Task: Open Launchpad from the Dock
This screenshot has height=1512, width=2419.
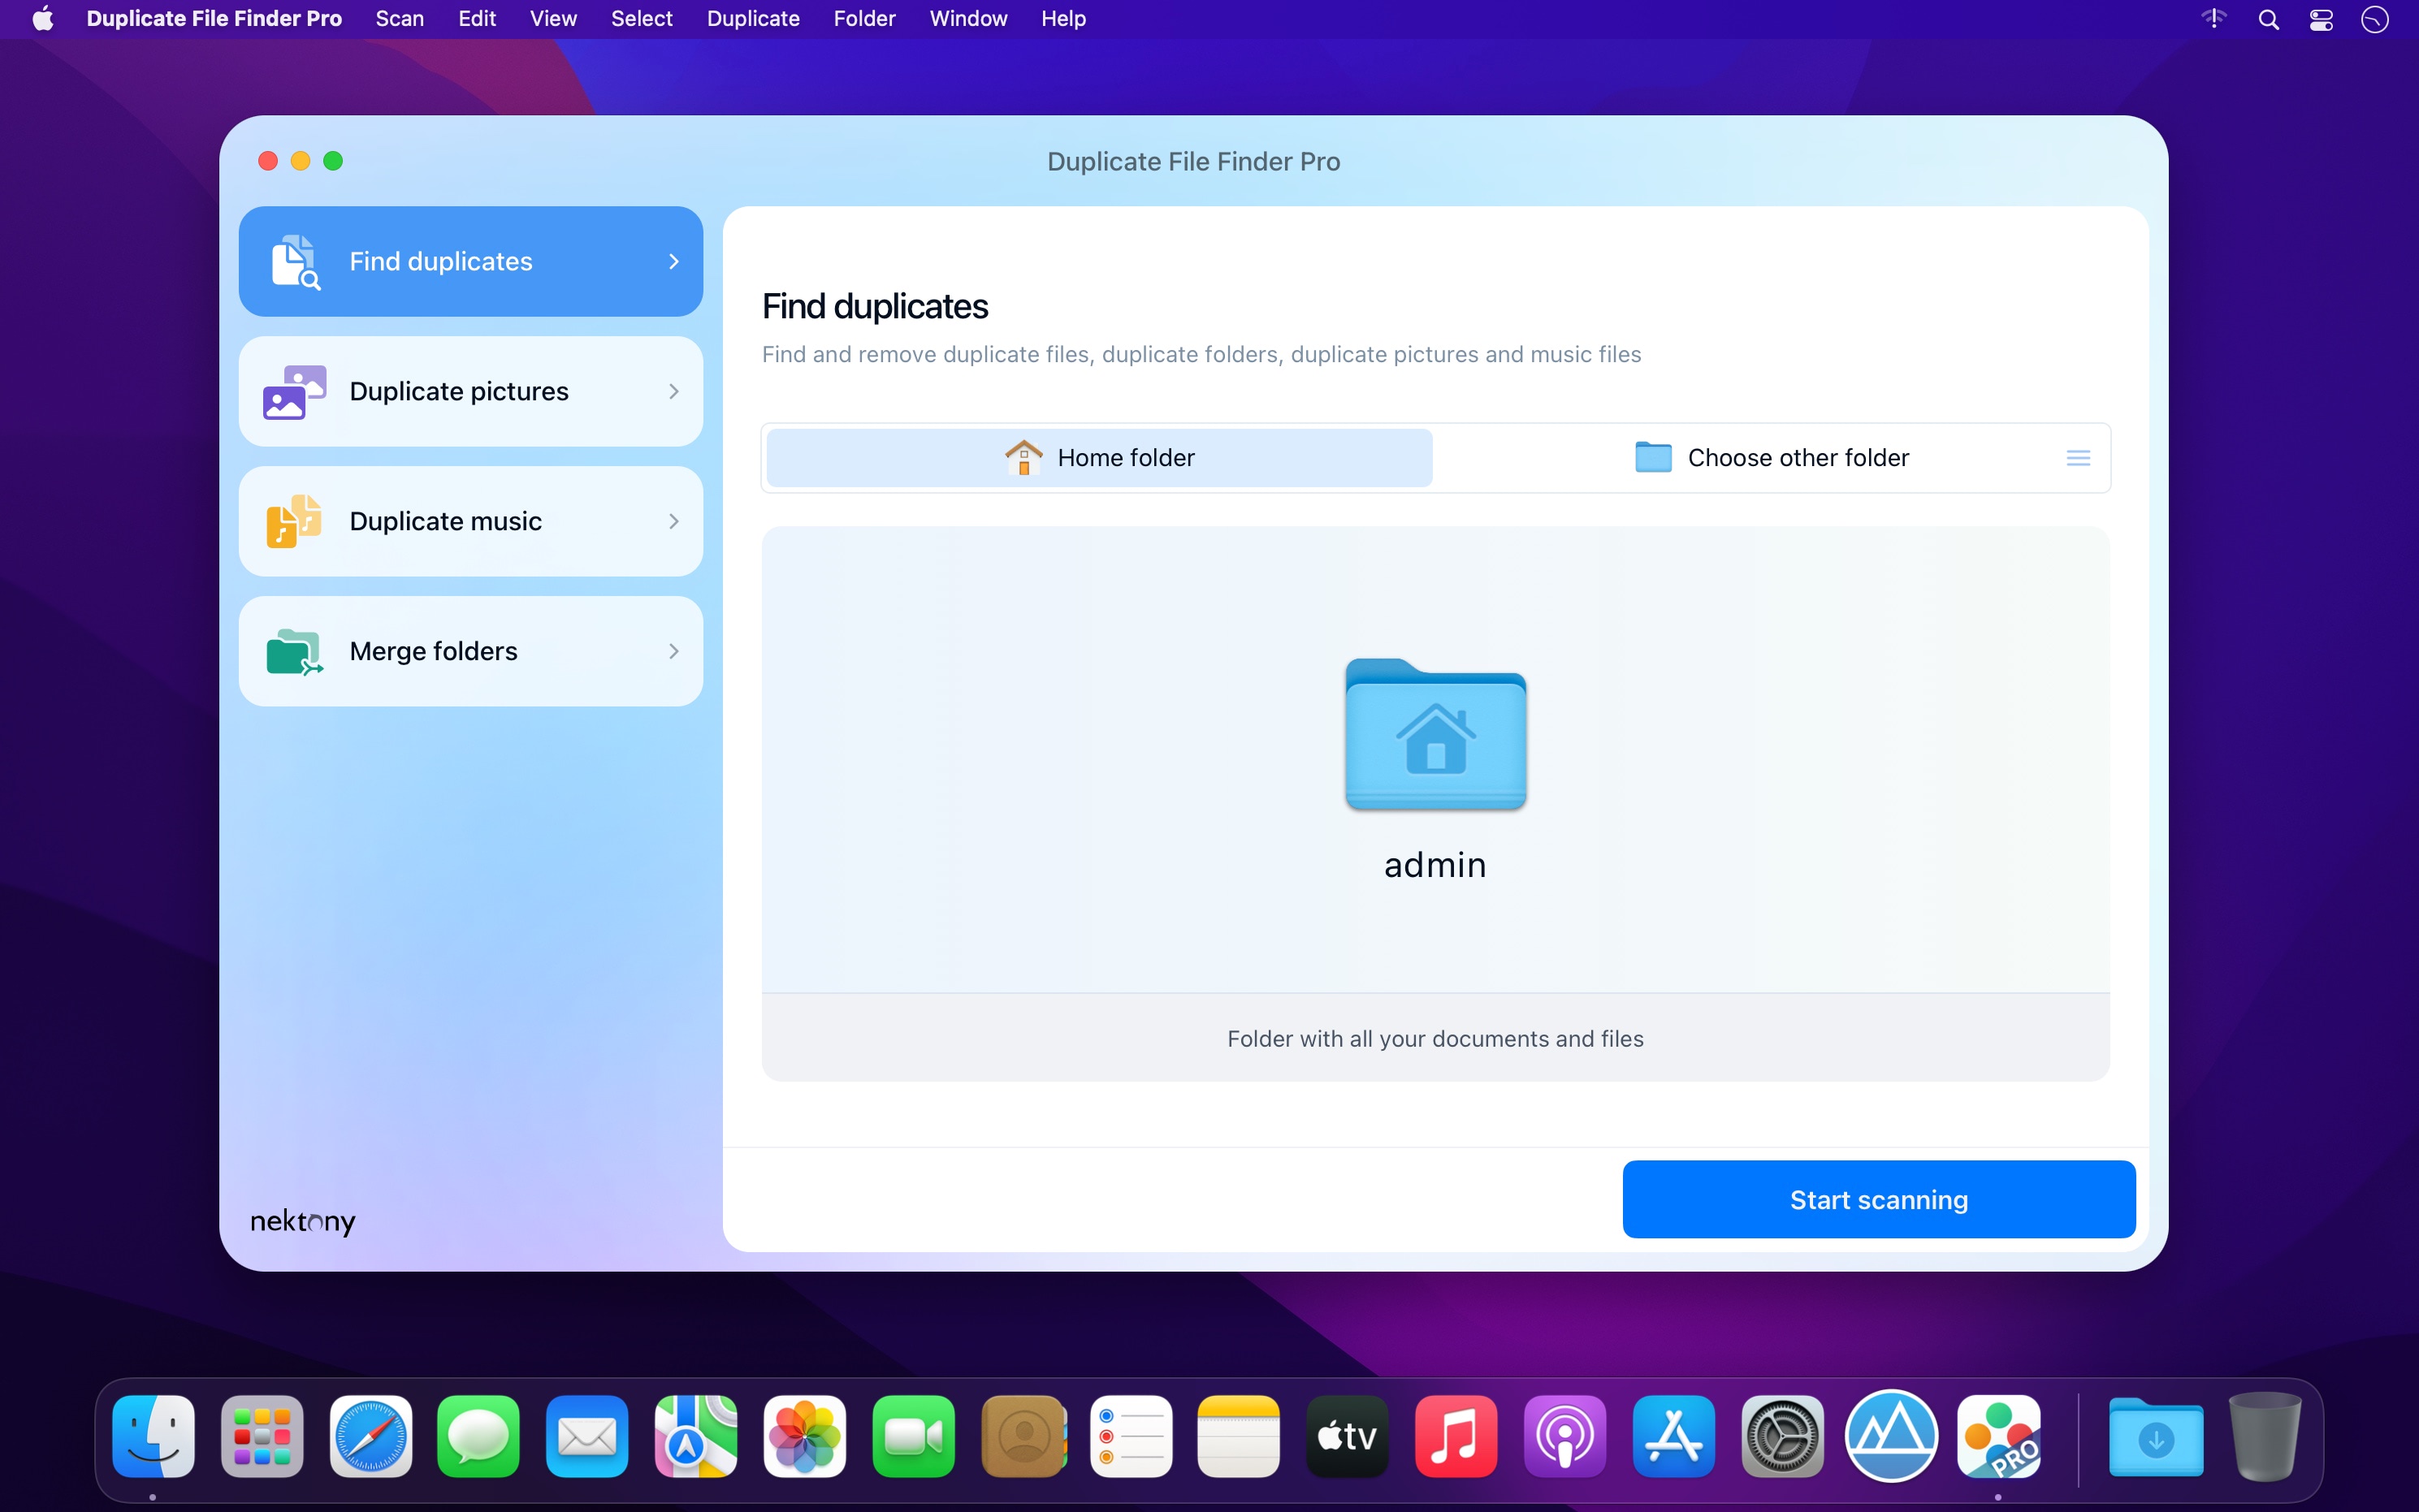Action: click(262, 1436)
